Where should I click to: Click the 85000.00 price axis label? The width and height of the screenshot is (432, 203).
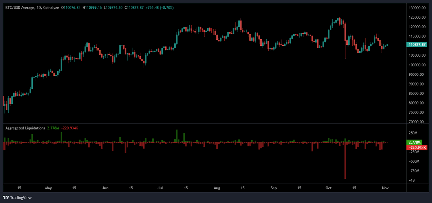[x=416, y=93]
